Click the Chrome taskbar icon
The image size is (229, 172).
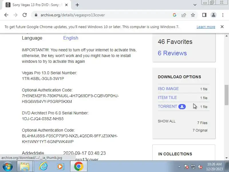point(78,167)
